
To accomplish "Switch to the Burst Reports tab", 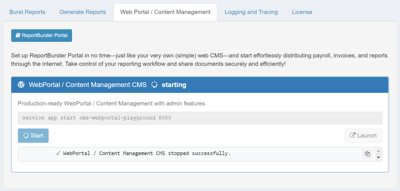I will click(x=27, y=12).
